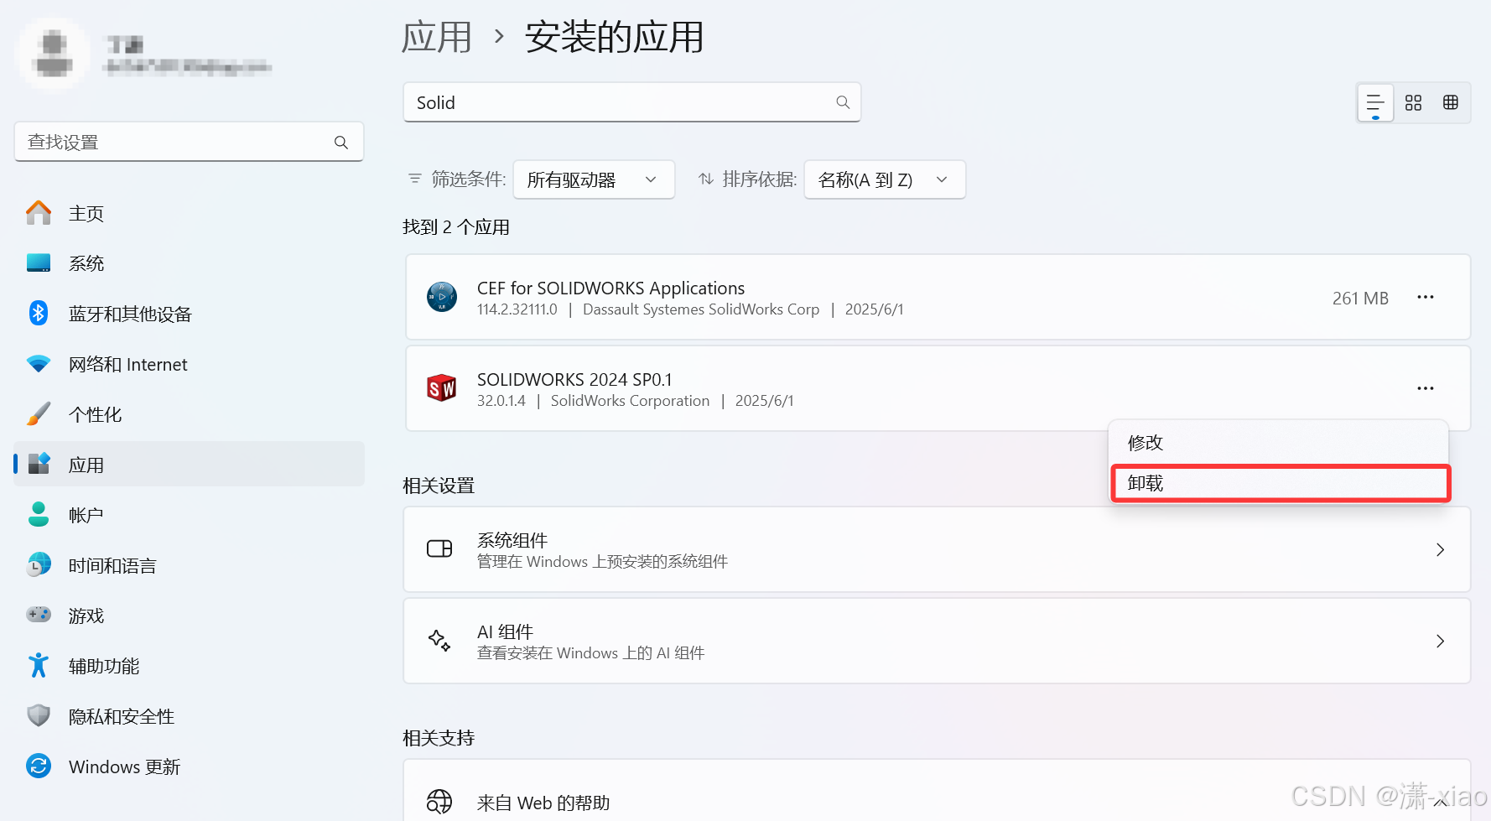
Task: Open 游戏 gaming settings
Action: pos(189,616)
